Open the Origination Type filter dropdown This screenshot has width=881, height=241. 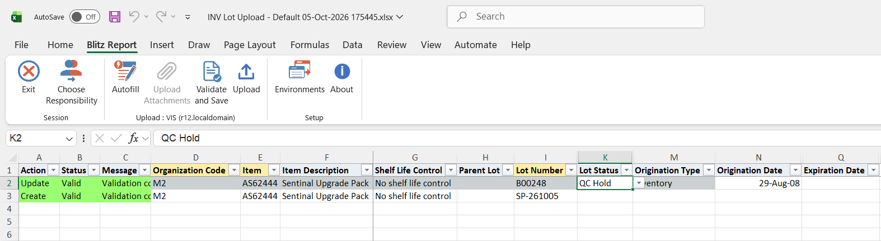(709, 170)
